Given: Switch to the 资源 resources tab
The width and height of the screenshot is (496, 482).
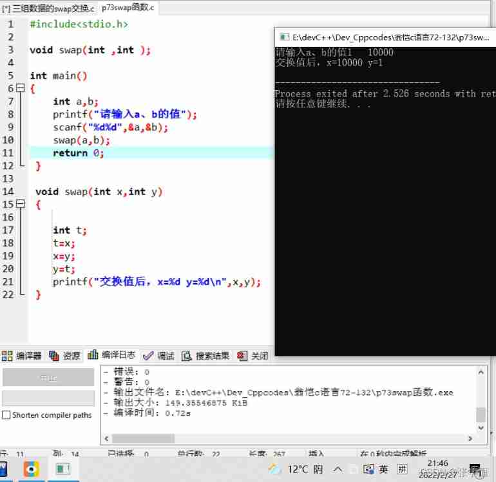Looking at the screenshot, I should pyautogui.click(x=65, y=356).
